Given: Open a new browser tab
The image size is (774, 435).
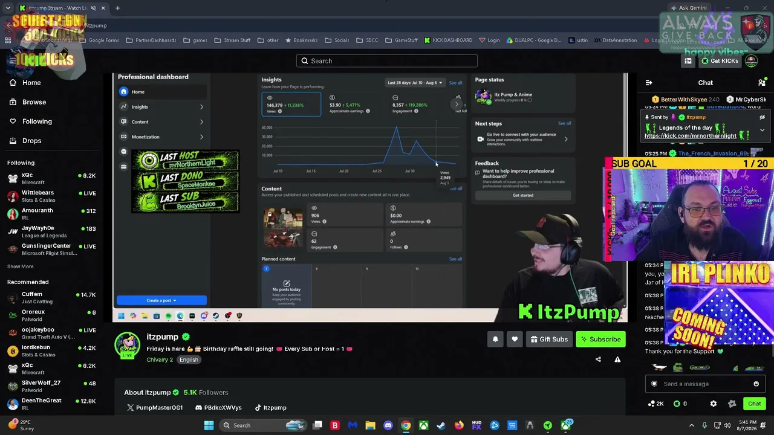Looking at the screenshot, I should pos(117,8).
